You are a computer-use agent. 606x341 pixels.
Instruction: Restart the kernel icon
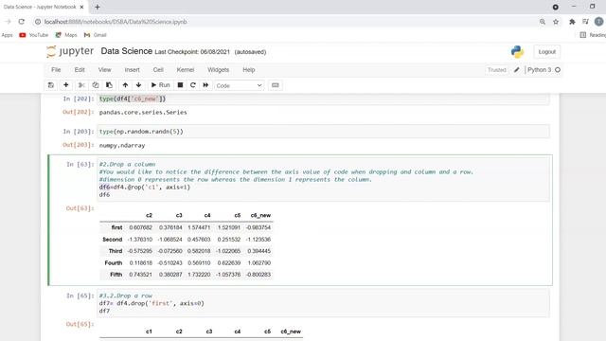pos(193,85)
